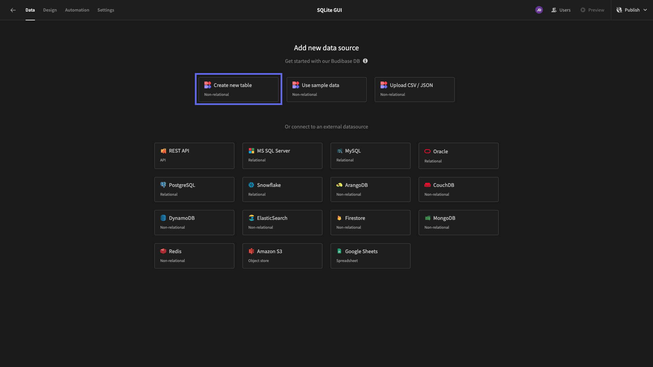The image size is (653, 367).
Task: Open the Automation tab
Action: (77, 10)
